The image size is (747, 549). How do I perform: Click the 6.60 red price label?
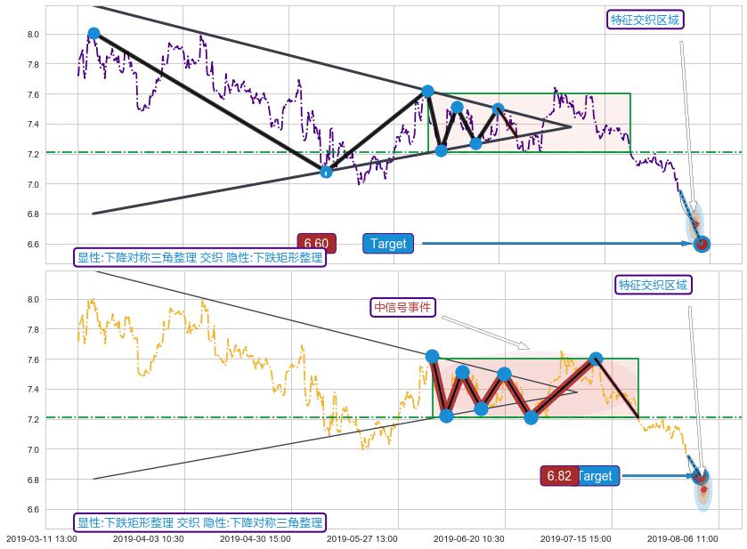click(x=316, y=243)
